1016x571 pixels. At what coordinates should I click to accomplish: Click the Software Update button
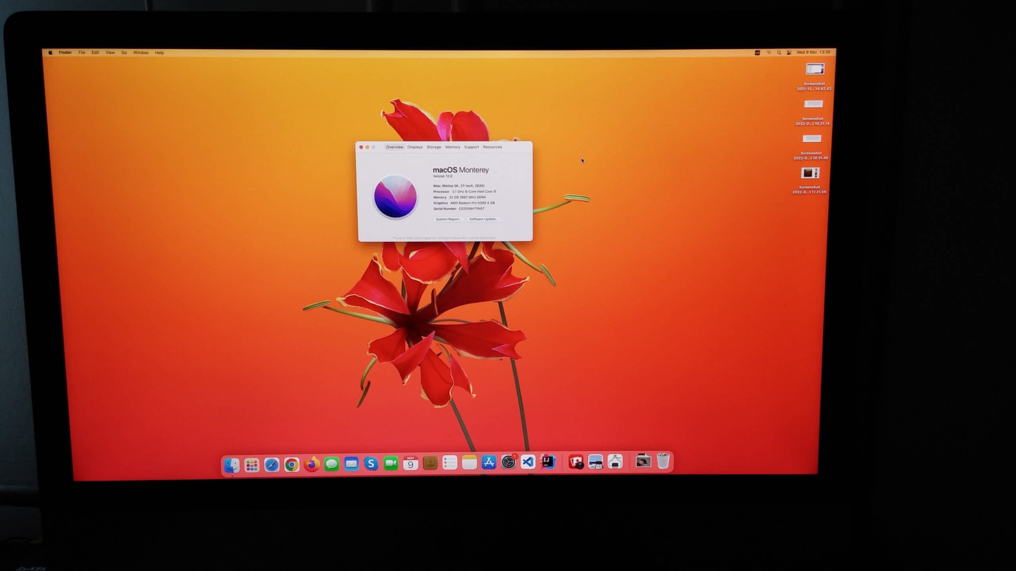483,219
